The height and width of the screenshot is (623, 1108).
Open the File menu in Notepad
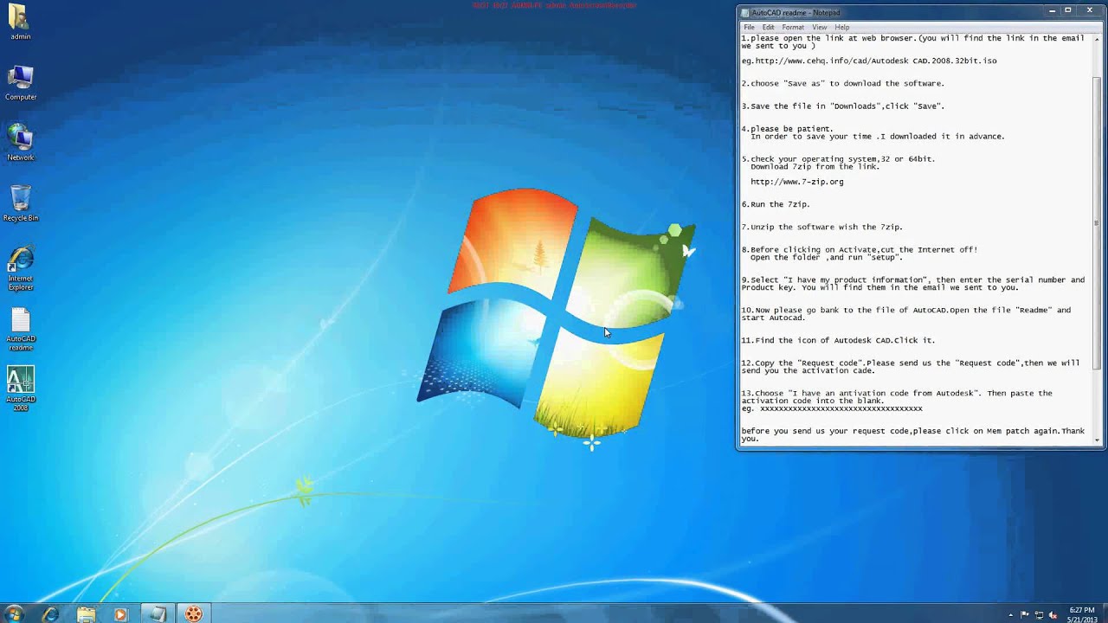(749, 28)
